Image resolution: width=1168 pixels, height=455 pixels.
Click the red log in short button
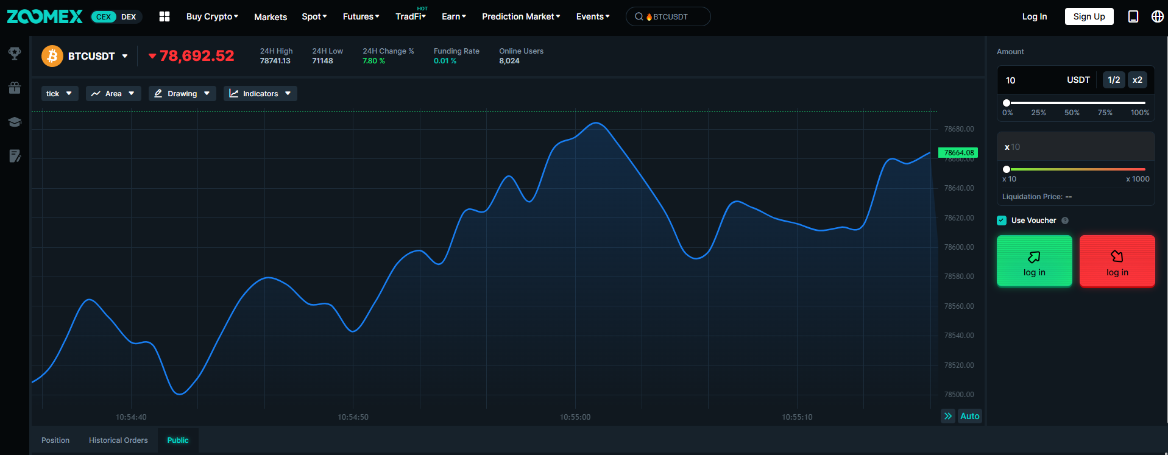(x=1117, y=261)
